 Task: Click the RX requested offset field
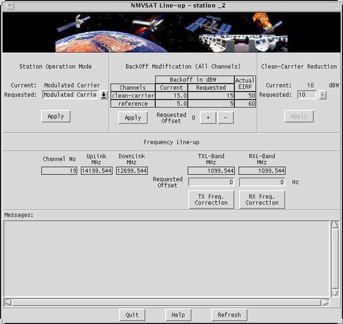[x=262, y=182]
